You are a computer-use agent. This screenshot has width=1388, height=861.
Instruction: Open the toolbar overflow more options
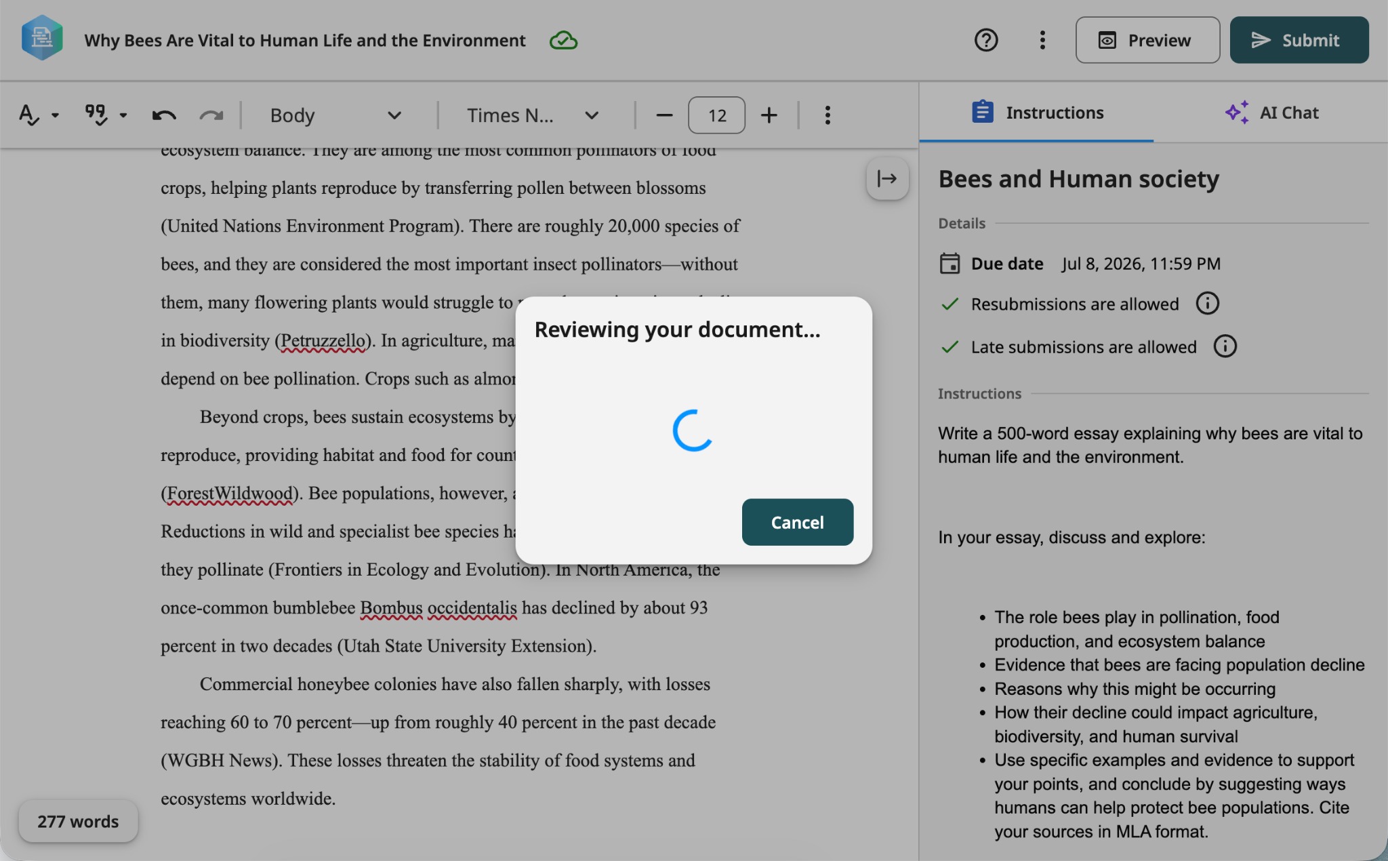pos(828,115)
